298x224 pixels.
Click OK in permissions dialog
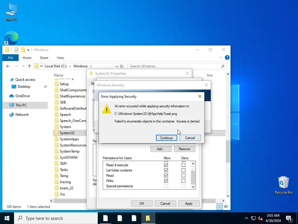pos(142,203)
